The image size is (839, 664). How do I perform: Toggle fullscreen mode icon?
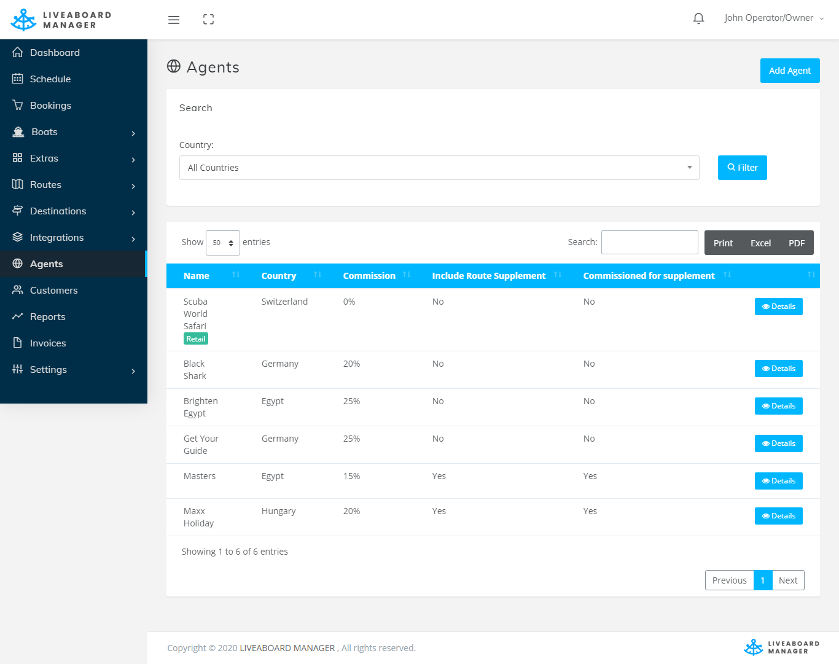pyautogui.click(x=208, y=20)
